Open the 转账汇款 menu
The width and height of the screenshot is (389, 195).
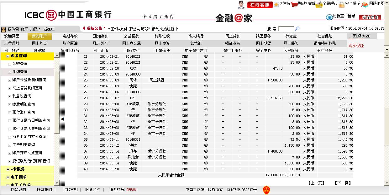pos(162,36)
